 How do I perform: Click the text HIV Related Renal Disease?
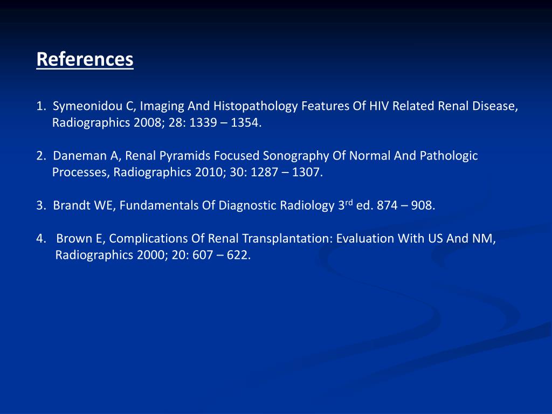pos(443,106)
